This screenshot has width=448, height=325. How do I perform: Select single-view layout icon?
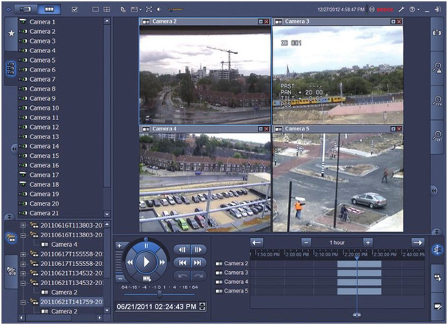click(96, 10)
